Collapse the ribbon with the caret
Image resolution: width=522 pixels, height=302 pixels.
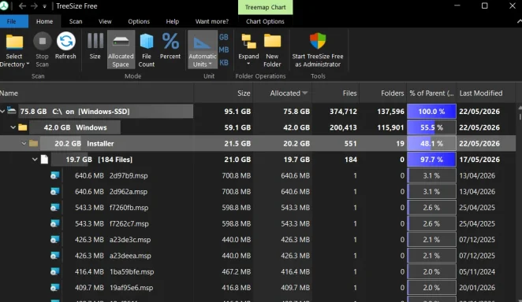tap(519, 21)
